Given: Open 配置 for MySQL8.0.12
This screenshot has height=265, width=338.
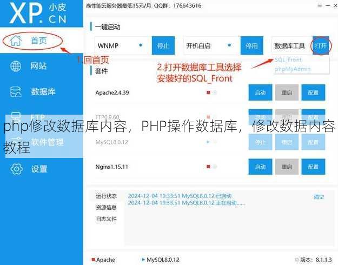Looking at the screenshot, I should click(313, 142).
